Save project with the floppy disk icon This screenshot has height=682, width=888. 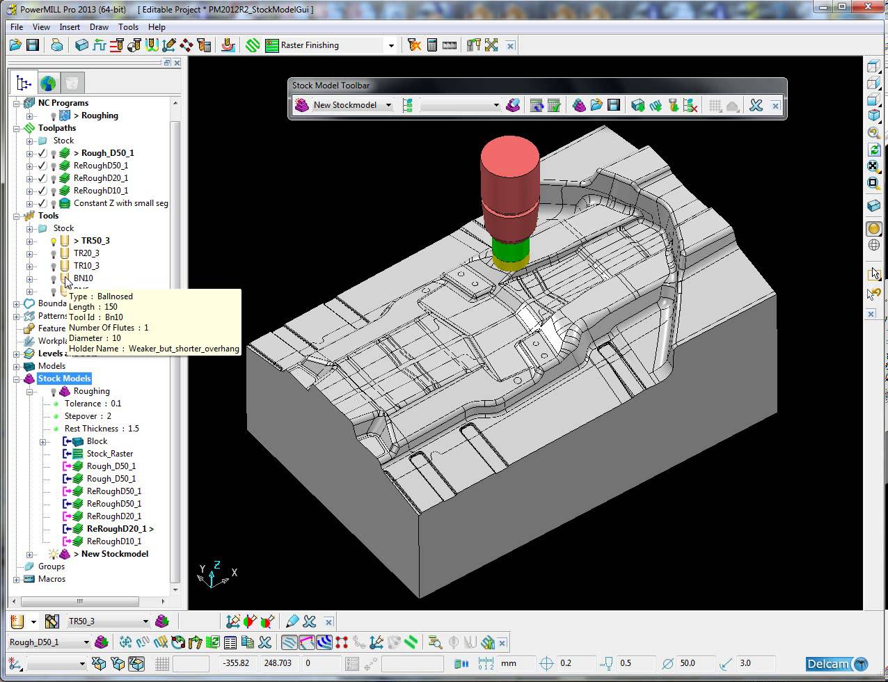(32, 45)
